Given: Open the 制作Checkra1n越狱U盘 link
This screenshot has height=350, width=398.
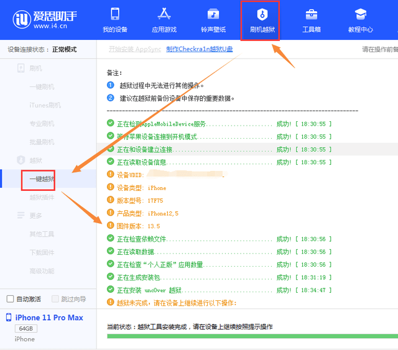Looking at the screenshot, I should click(199, 49).
